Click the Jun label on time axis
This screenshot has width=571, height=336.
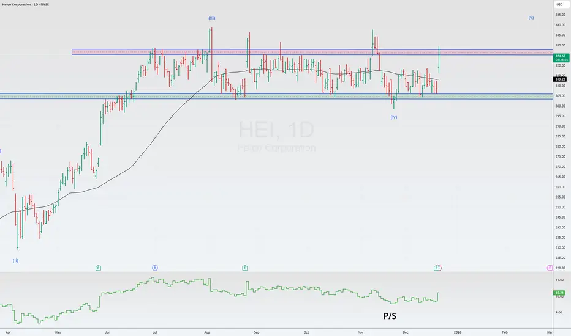pos(107,332)
